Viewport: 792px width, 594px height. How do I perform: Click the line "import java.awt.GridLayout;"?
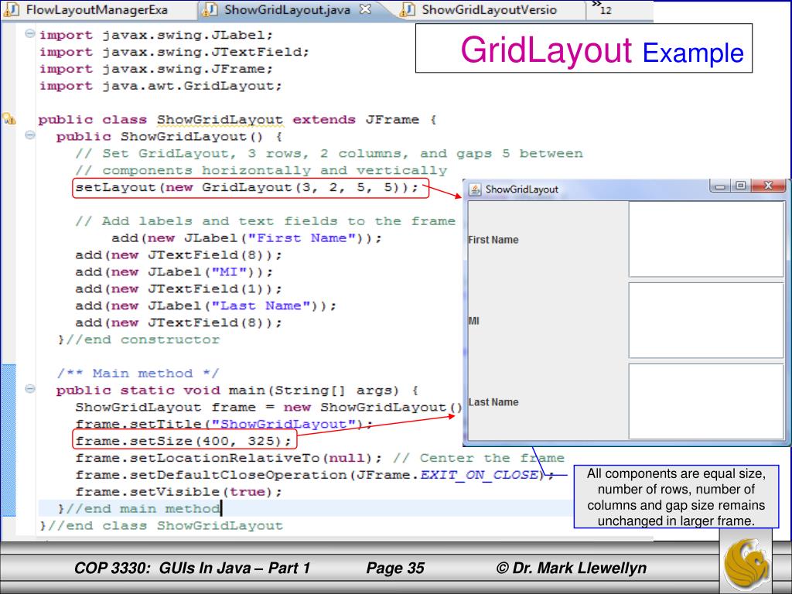pyautogui.click(x=161, y=86)
